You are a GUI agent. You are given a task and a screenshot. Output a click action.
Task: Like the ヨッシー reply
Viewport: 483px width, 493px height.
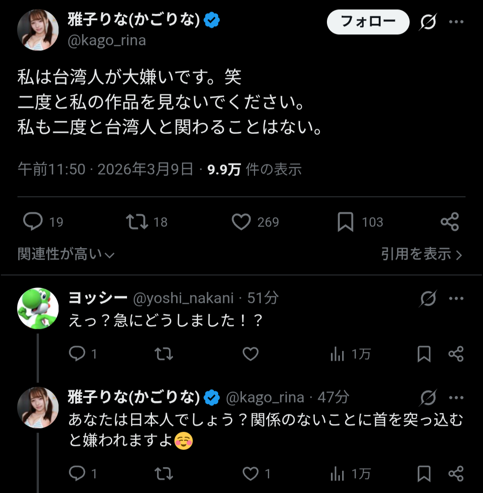pos(250,354)
